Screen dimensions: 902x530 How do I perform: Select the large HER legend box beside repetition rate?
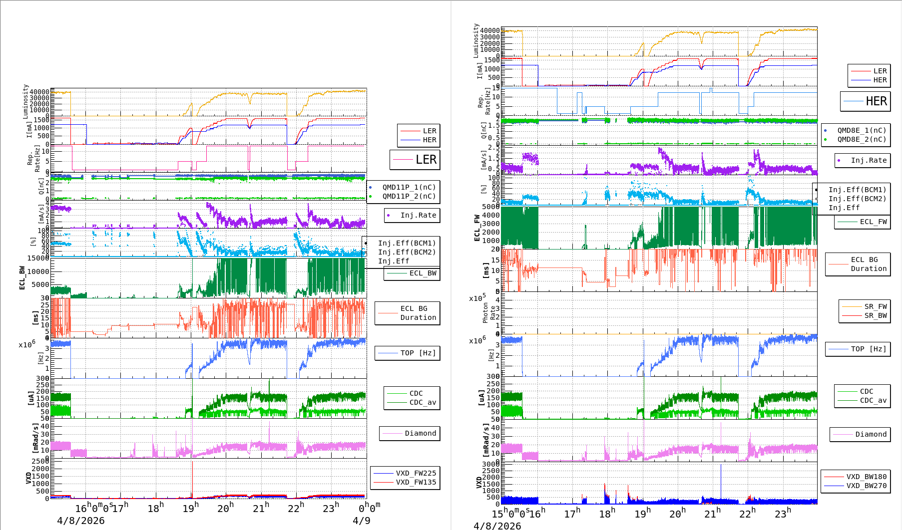click(866, 101)
